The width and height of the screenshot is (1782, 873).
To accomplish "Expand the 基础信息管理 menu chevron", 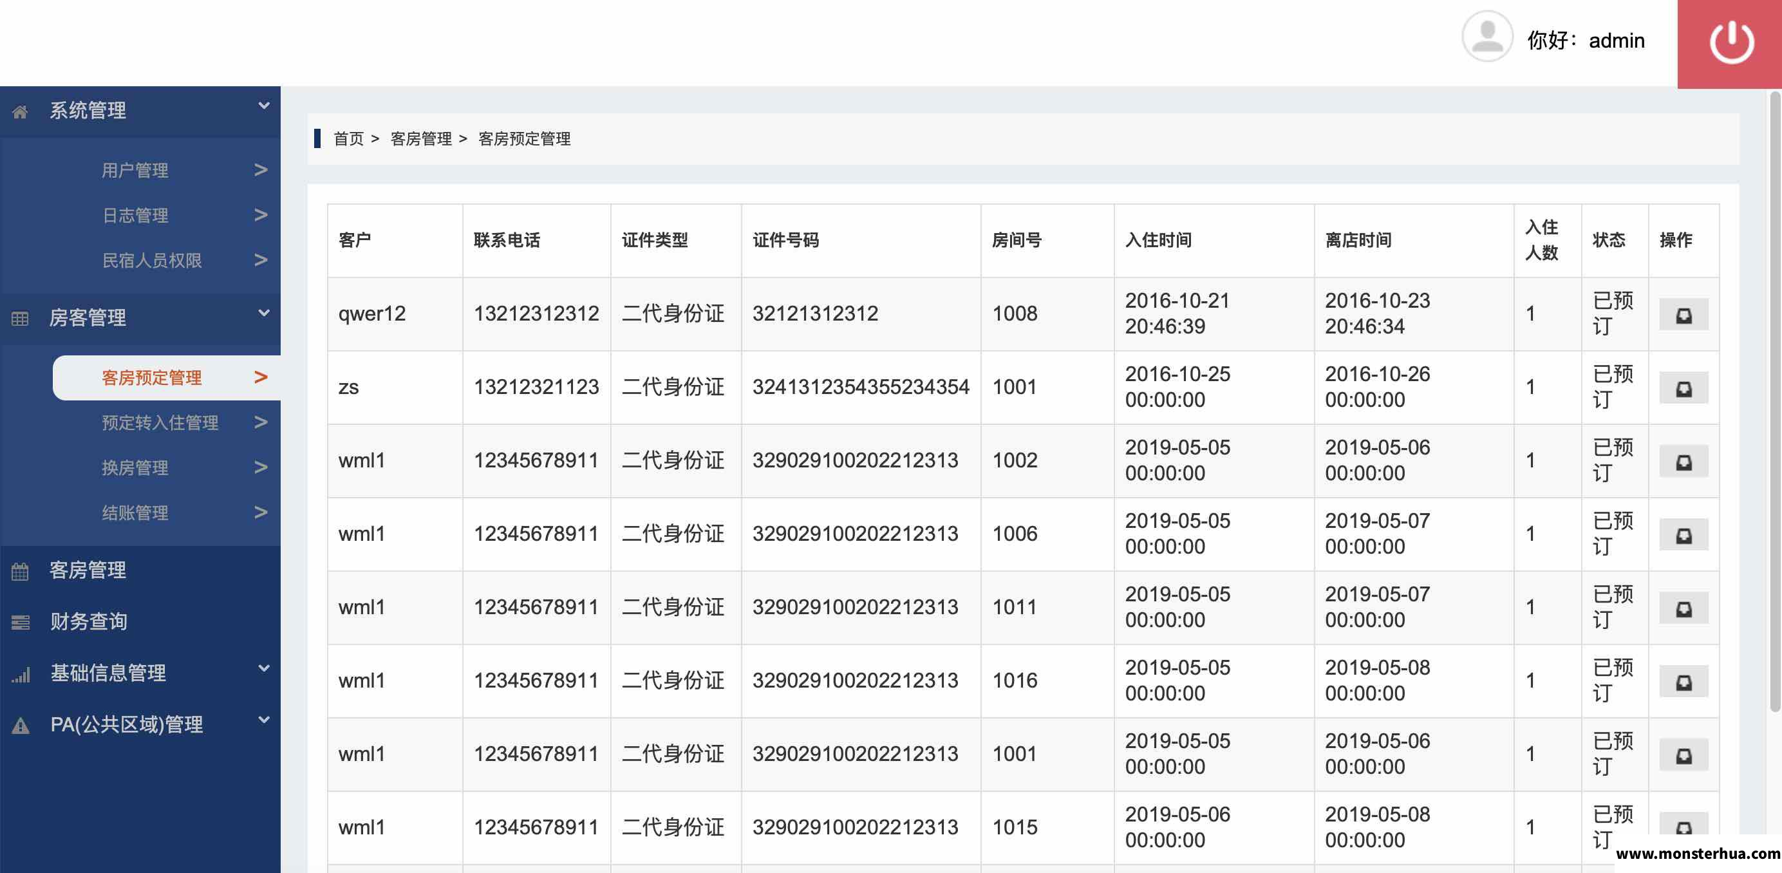I will click(x=263, y=668).
